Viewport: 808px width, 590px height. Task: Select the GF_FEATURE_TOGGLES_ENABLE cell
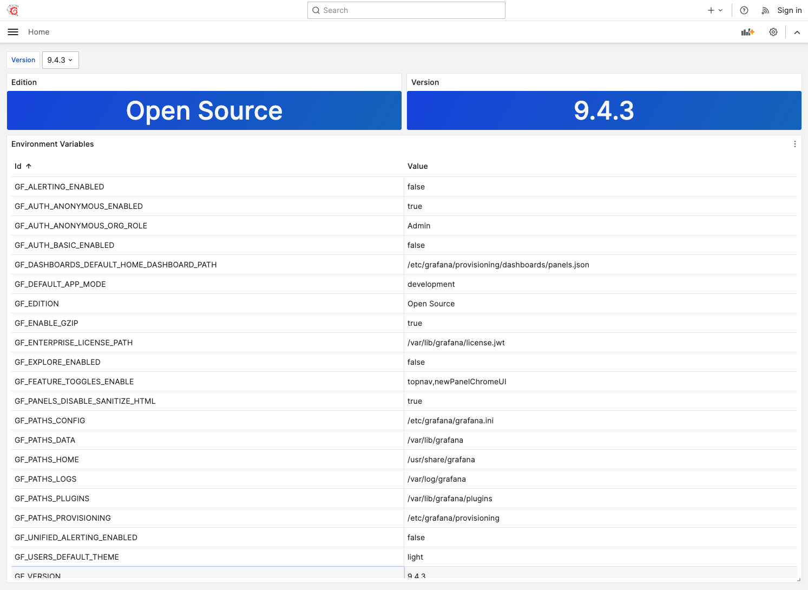point(208,382)
